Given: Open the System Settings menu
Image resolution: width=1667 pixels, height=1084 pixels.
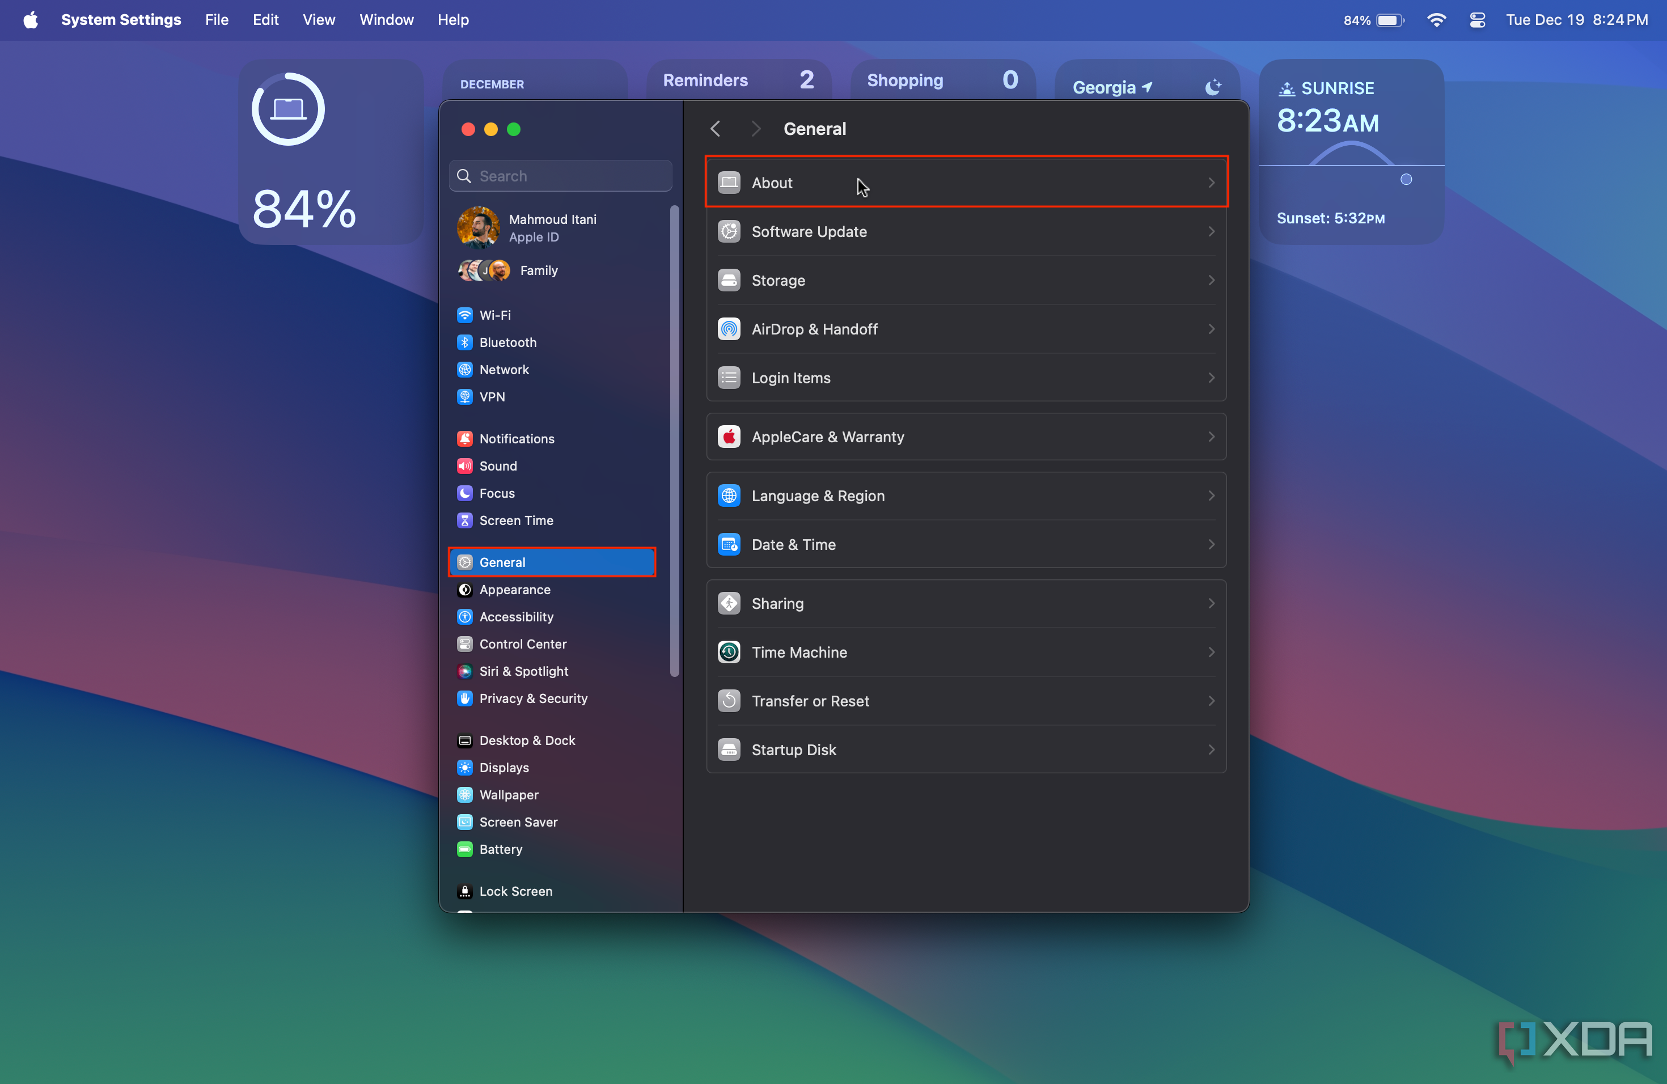Looking at the screenshot, I should 121,20.
